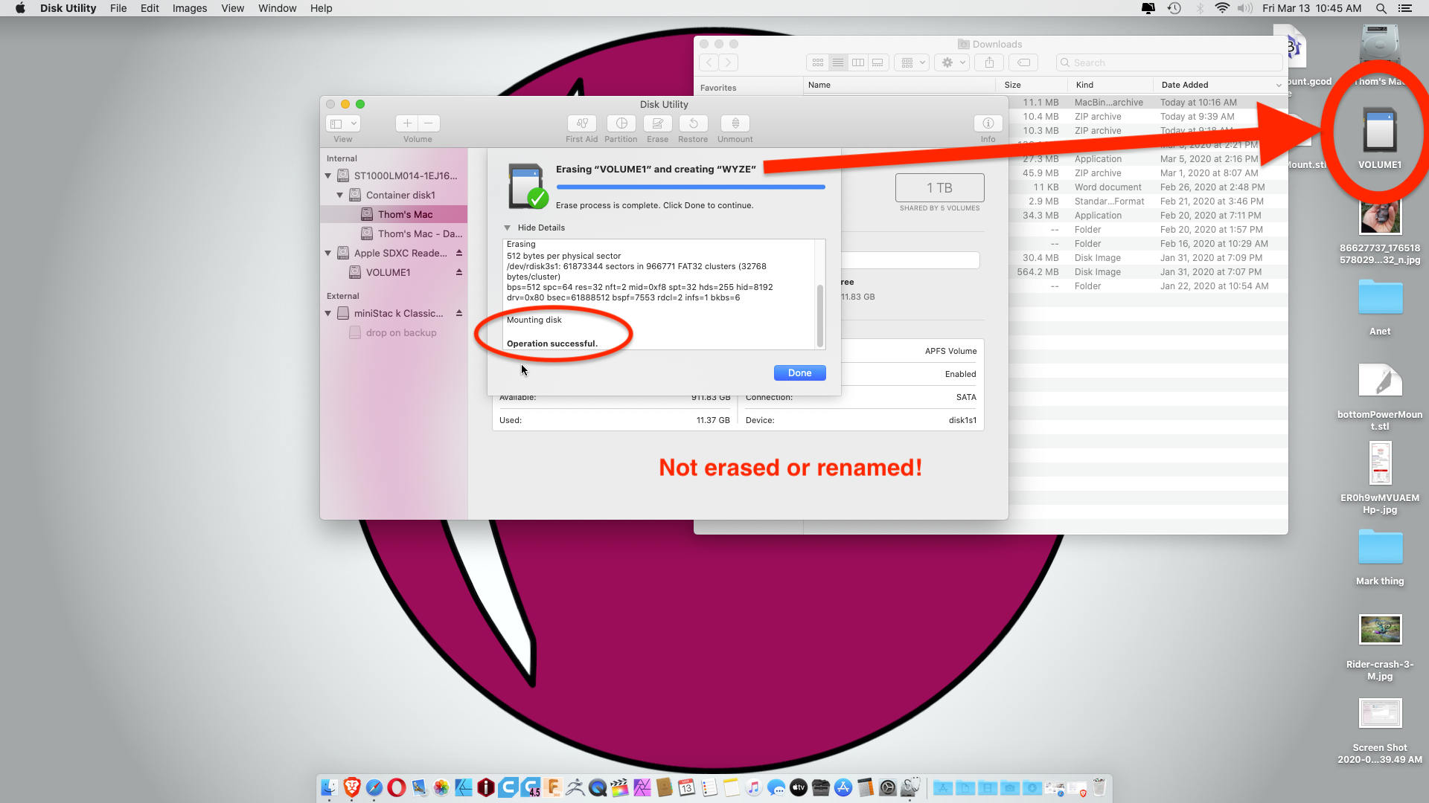
Task: Select Thom's Mac - Data volume
Action: coord(419,234)
